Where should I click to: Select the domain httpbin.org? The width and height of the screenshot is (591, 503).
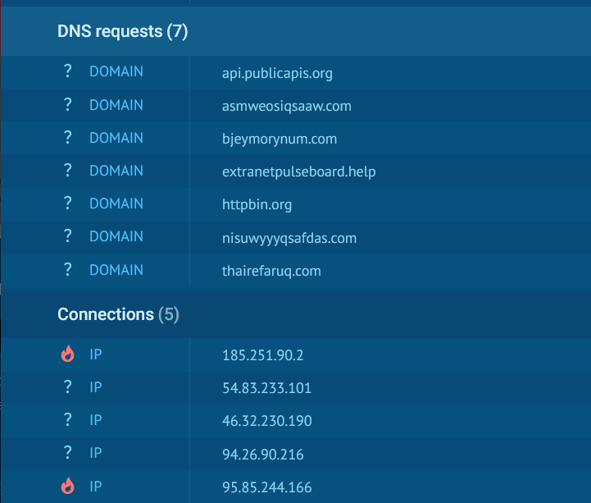[x=257, y=204]
